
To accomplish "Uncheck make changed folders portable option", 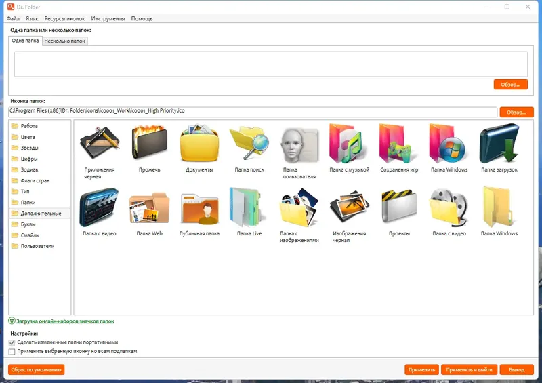I will (12, 342).
